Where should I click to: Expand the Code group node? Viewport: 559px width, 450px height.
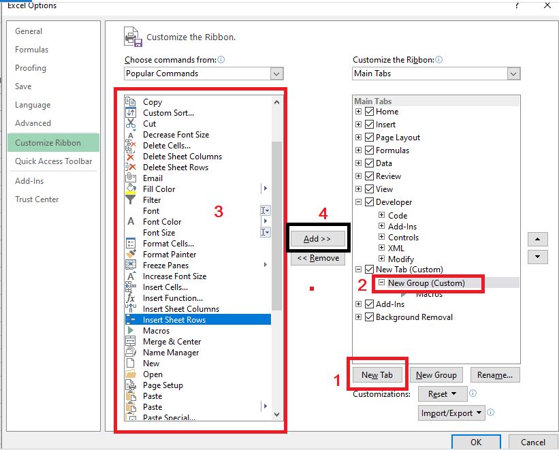click(x=381, y=215)
